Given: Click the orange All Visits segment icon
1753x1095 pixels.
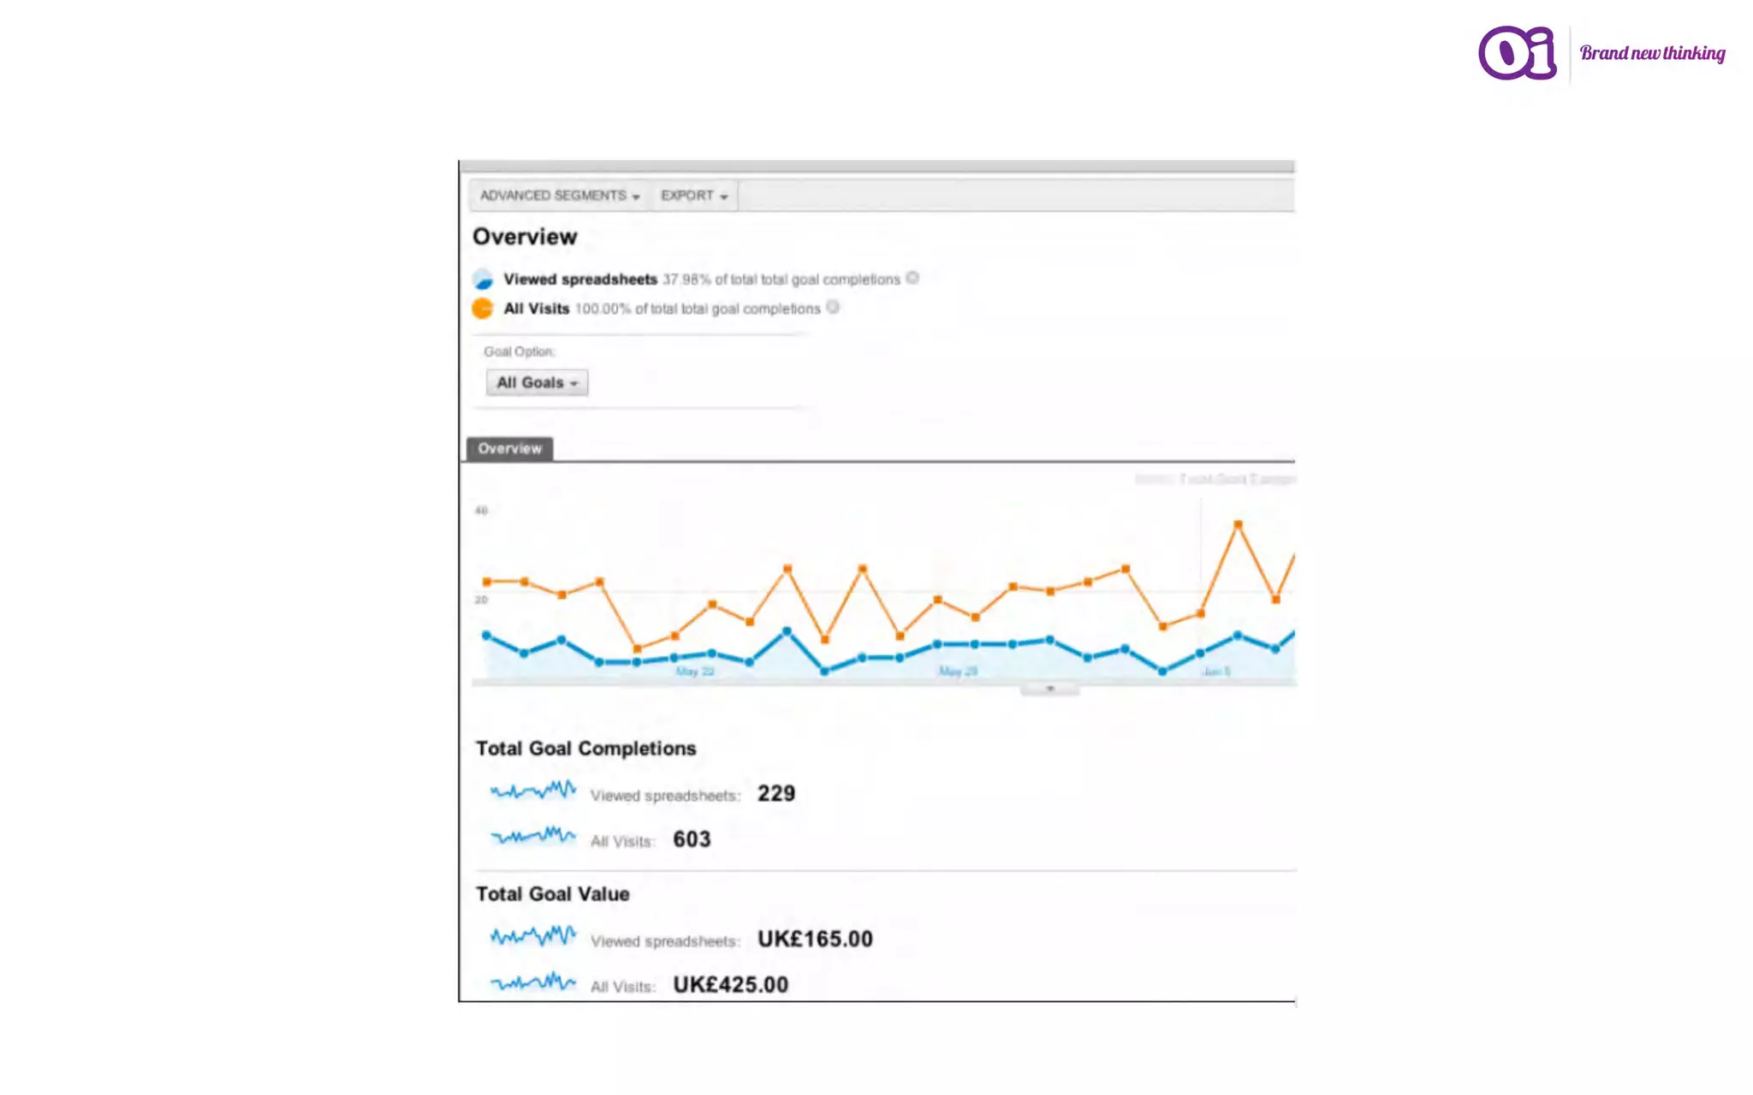Looking at the screenshot, I should tap(483, 308).
